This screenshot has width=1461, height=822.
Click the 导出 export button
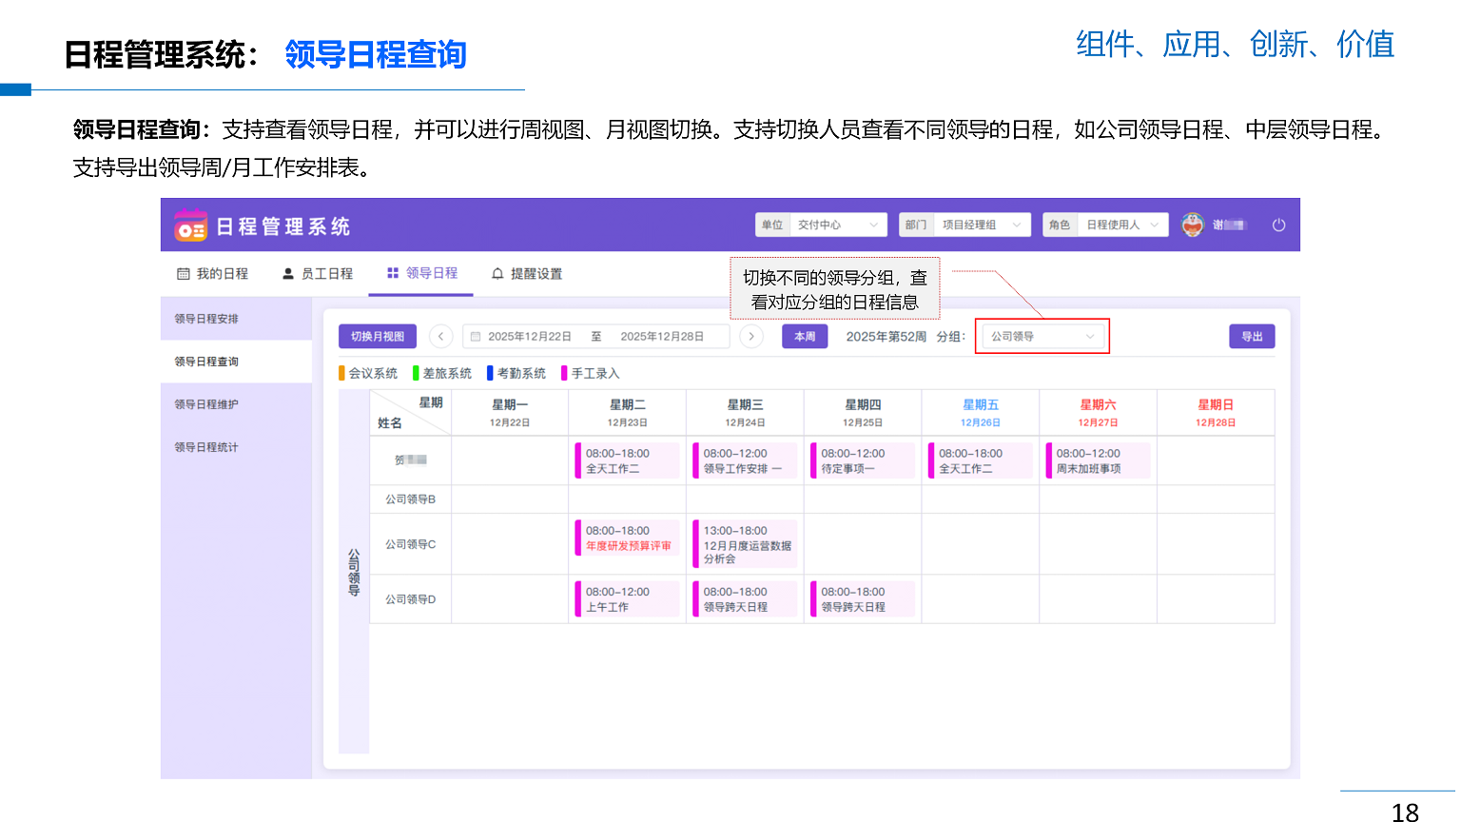tap(1252, 337)
